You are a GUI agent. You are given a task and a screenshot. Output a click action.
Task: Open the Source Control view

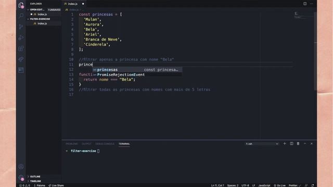[21, 26]
